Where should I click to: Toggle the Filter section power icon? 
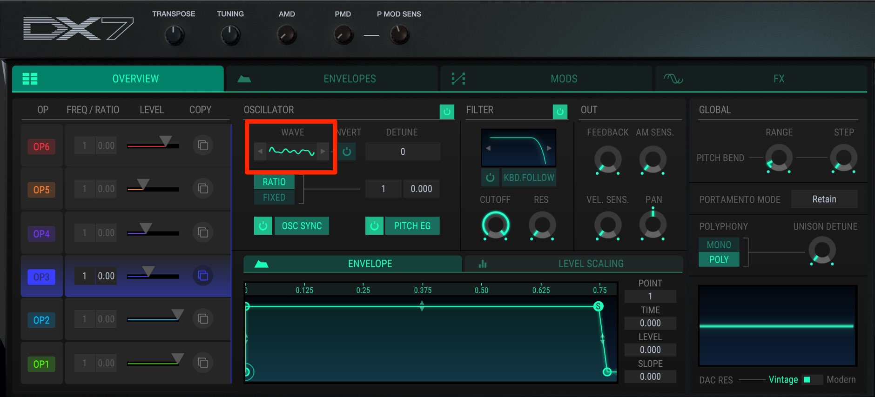point(560,112)
